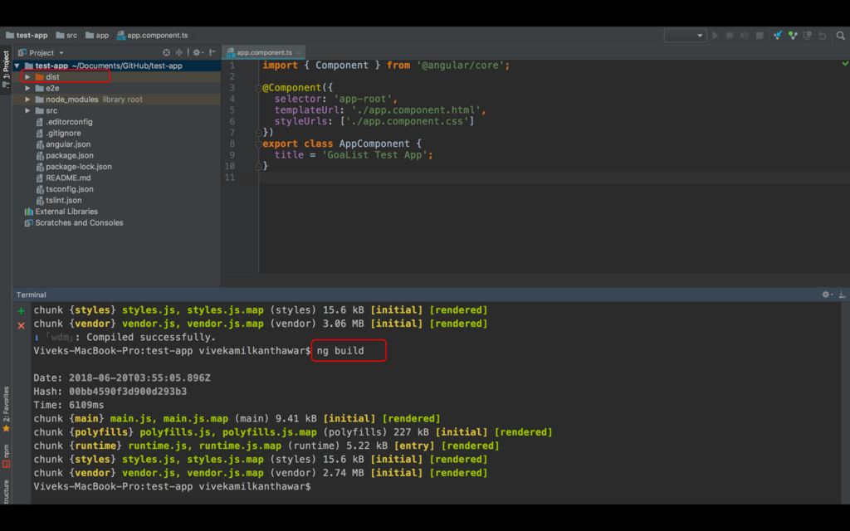Click green checkmark inspection indicator in editor
The image size is (850, 531).
[x=845, y=64]
